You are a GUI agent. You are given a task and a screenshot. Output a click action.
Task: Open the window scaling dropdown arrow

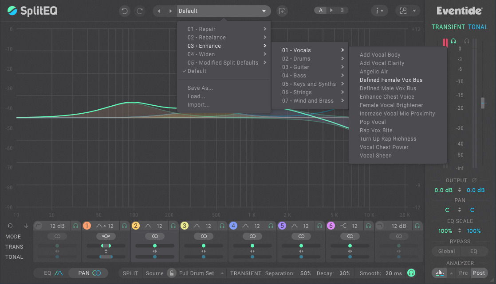414,11
